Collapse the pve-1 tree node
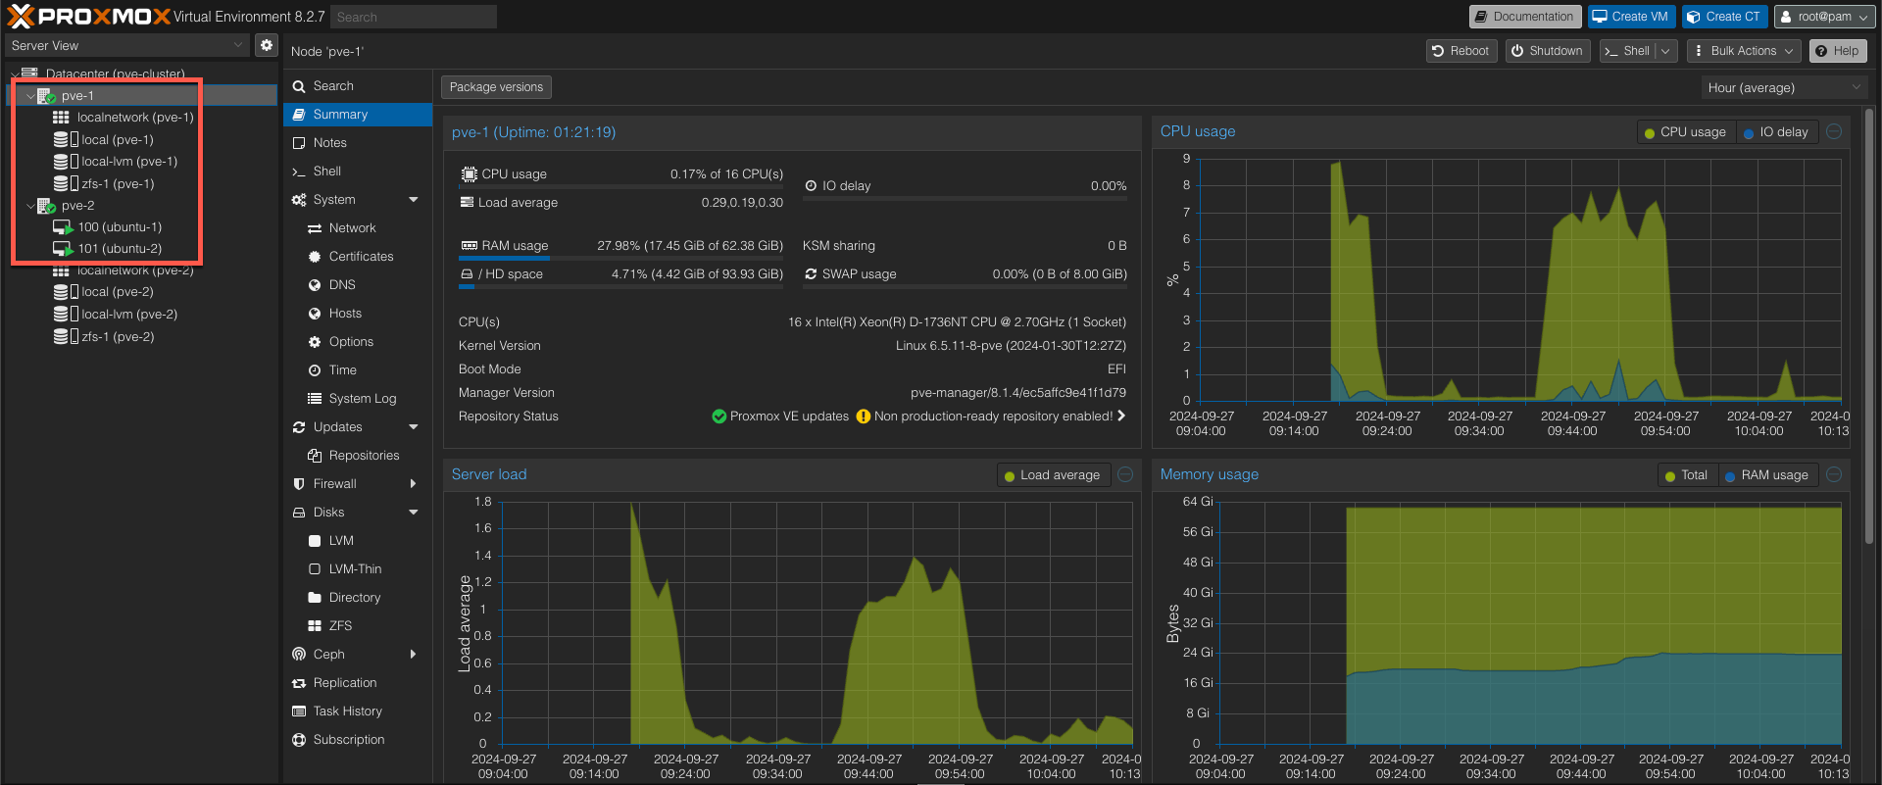Viewport: 1882px width, 785px height. pos(29,96)
